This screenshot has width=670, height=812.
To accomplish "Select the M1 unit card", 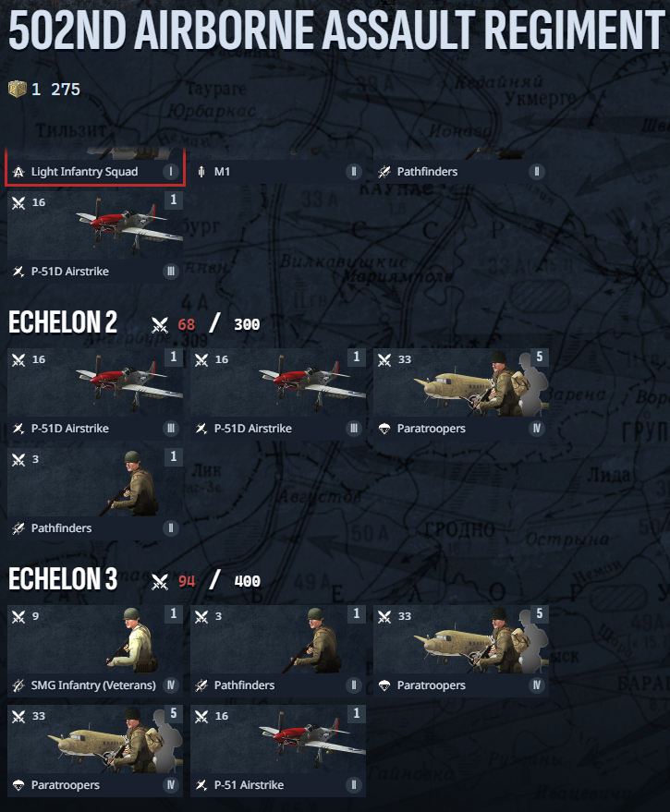I will coord(278,166).
